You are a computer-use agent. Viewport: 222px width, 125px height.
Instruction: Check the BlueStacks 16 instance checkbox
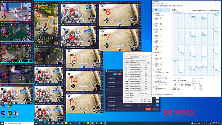click(x=106, y=90)
